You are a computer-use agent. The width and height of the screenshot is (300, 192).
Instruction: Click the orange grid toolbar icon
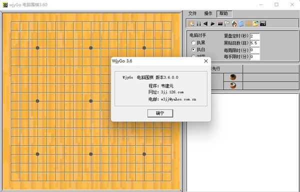248,23
